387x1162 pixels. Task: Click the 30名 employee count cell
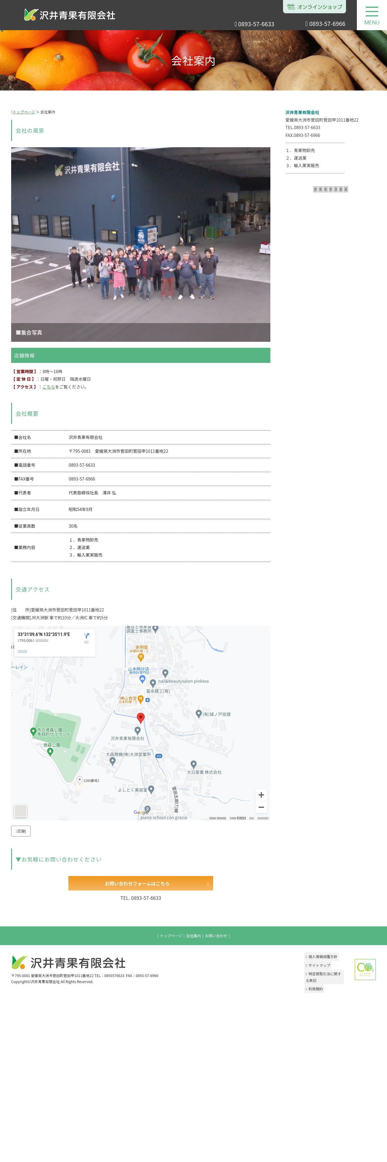168,526
